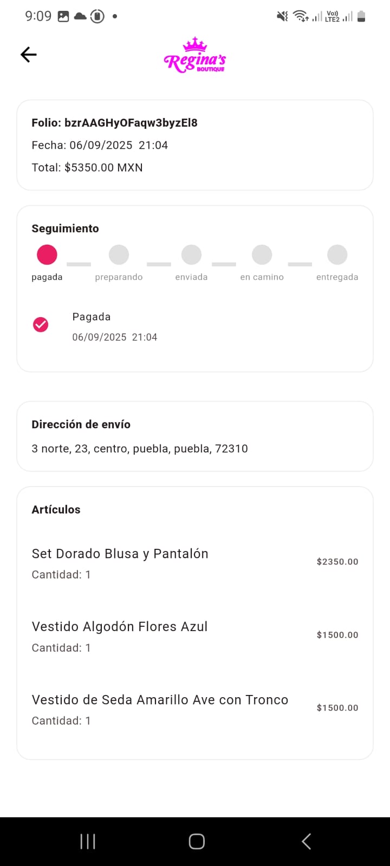Tap the 'entregada' status circle
The width and height of the screenshot is (390, 866).
(337, 254)
